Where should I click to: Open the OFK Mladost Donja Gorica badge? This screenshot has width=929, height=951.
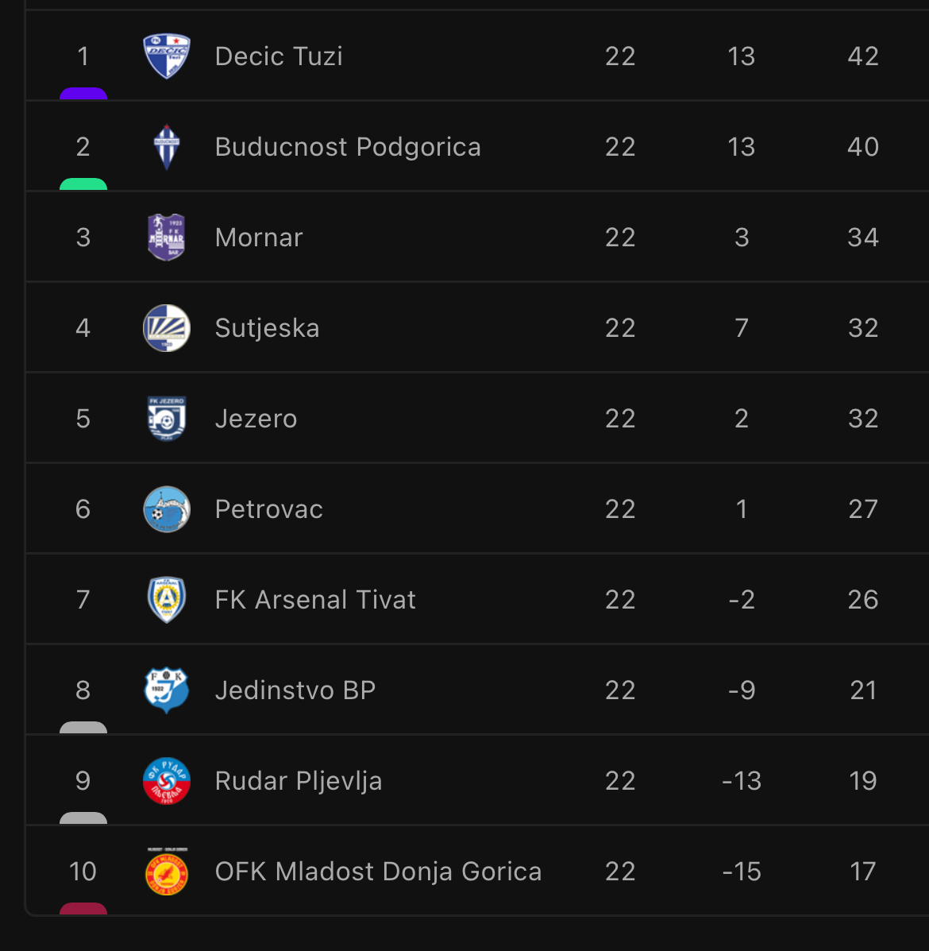tap(167, 872)
